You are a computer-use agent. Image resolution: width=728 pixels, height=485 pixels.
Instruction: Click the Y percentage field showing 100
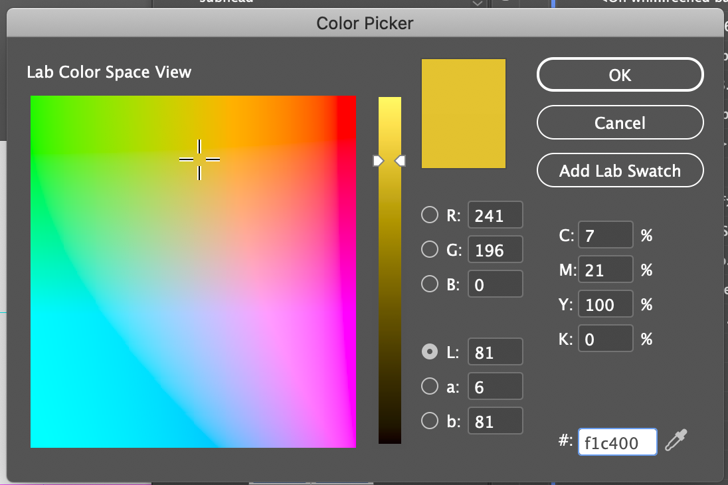605,304
